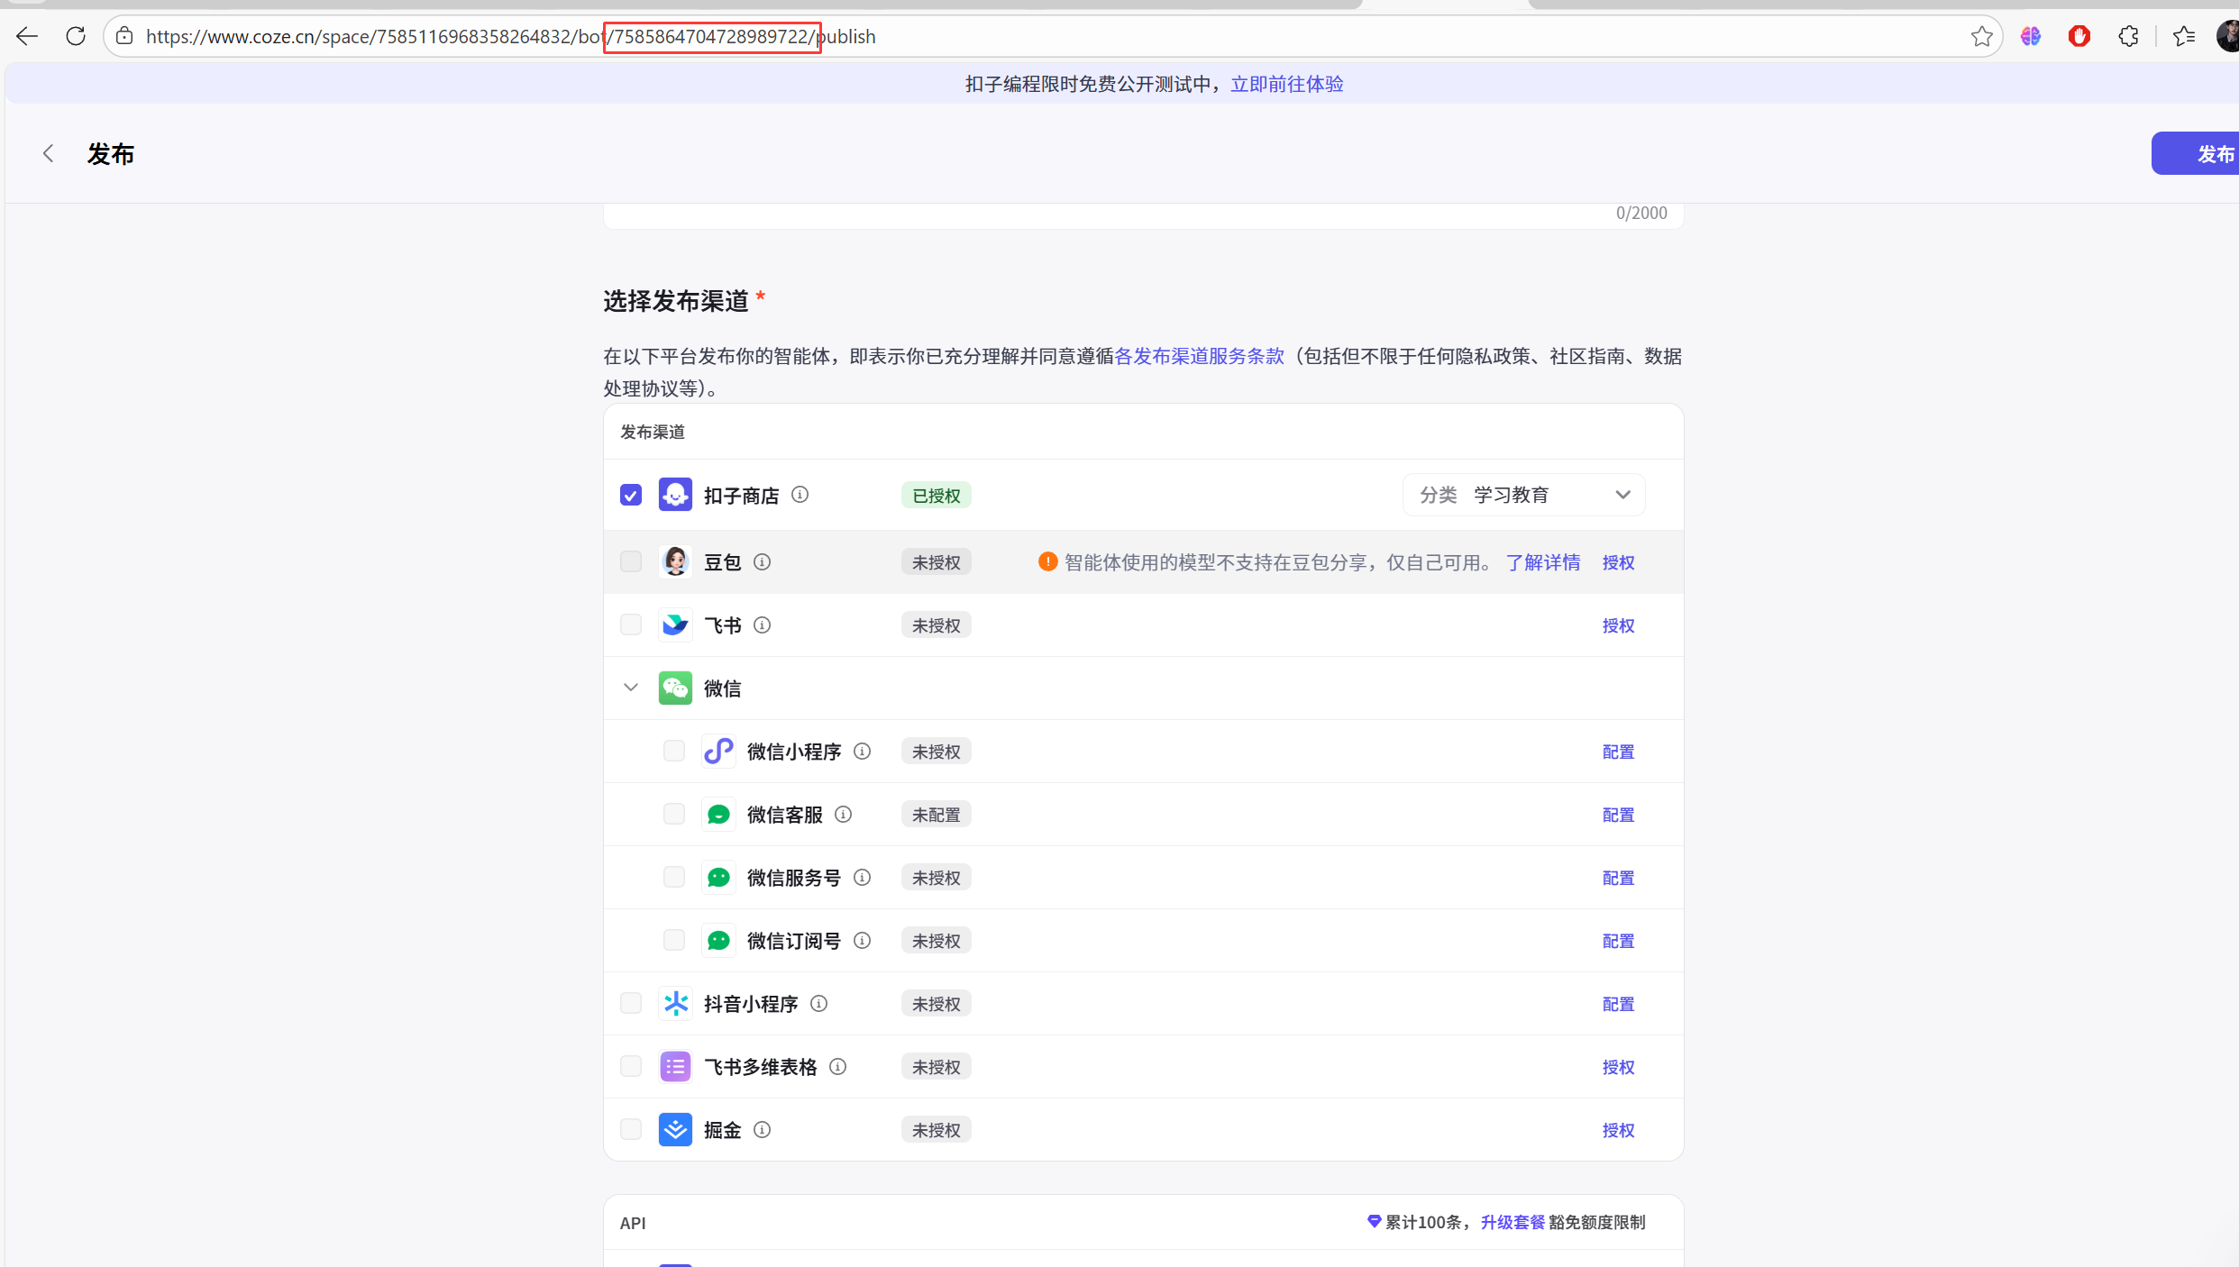Return from 发布 page with back chevron
Screen dimensions: 2239x1267
(49, 154)
